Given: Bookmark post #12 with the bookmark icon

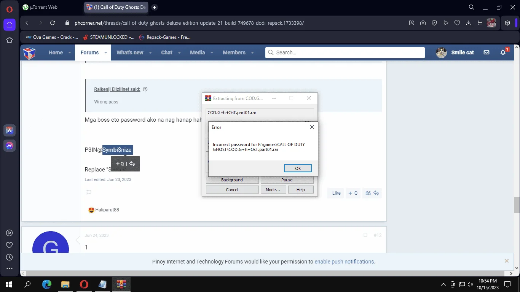Looking at the screenshot, I should (365, 235).
